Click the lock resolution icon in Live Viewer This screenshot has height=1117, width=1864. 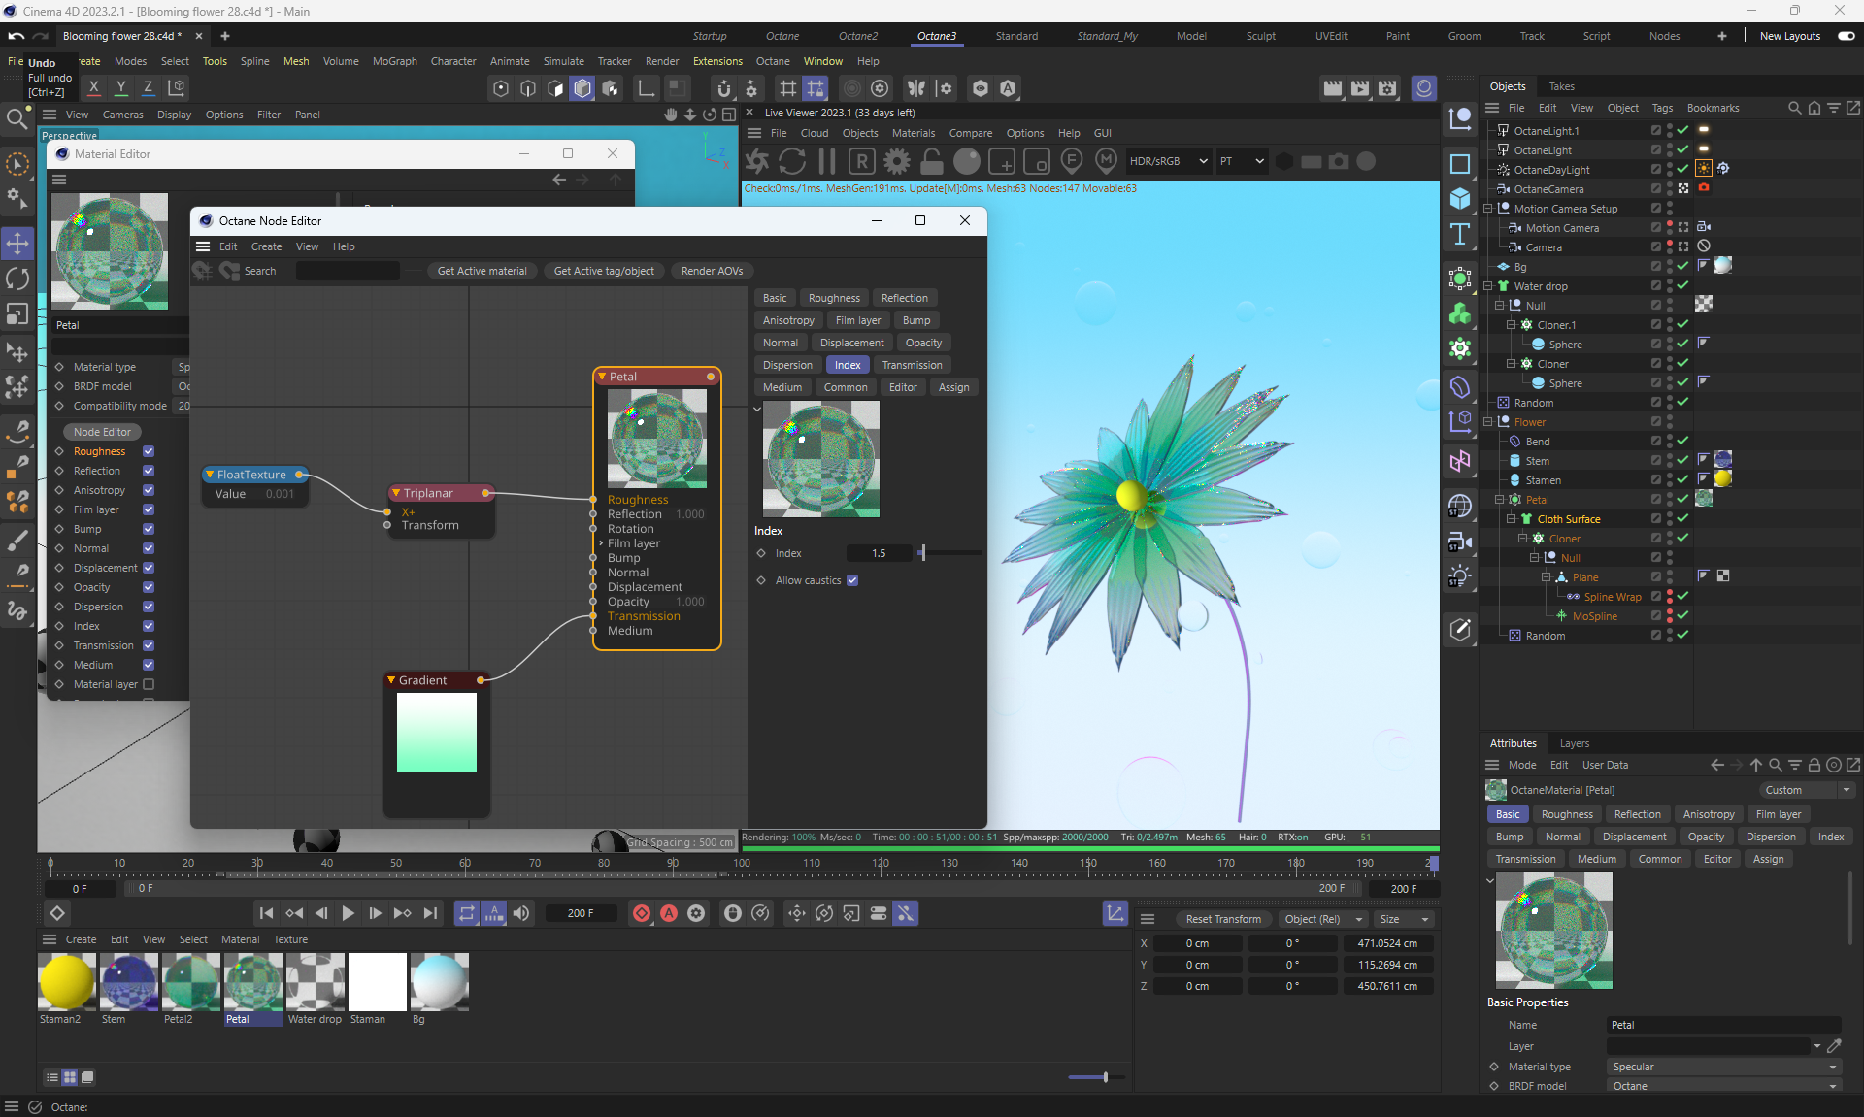(x=932, y=161)
